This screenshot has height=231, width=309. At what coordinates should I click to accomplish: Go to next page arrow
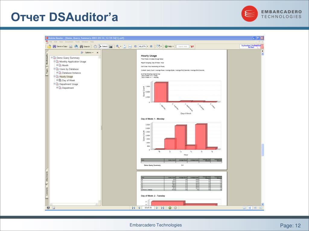(157, 208)
